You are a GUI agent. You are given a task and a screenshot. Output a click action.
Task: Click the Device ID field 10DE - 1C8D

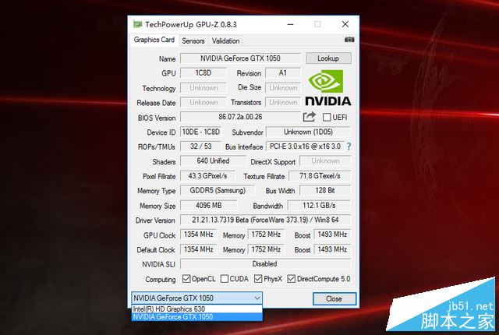pos(201,132)
